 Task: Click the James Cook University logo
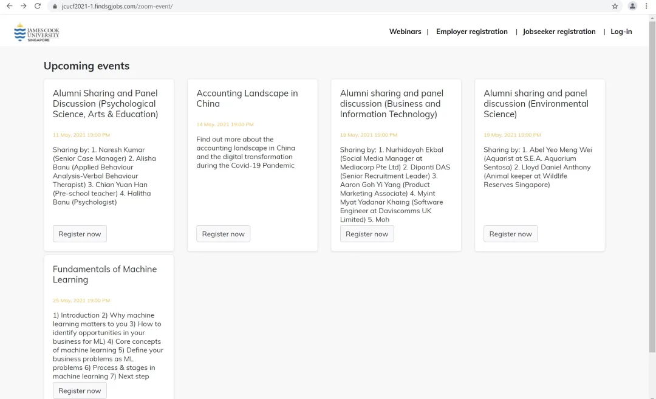pyautogui.click(x=37, y=32)
